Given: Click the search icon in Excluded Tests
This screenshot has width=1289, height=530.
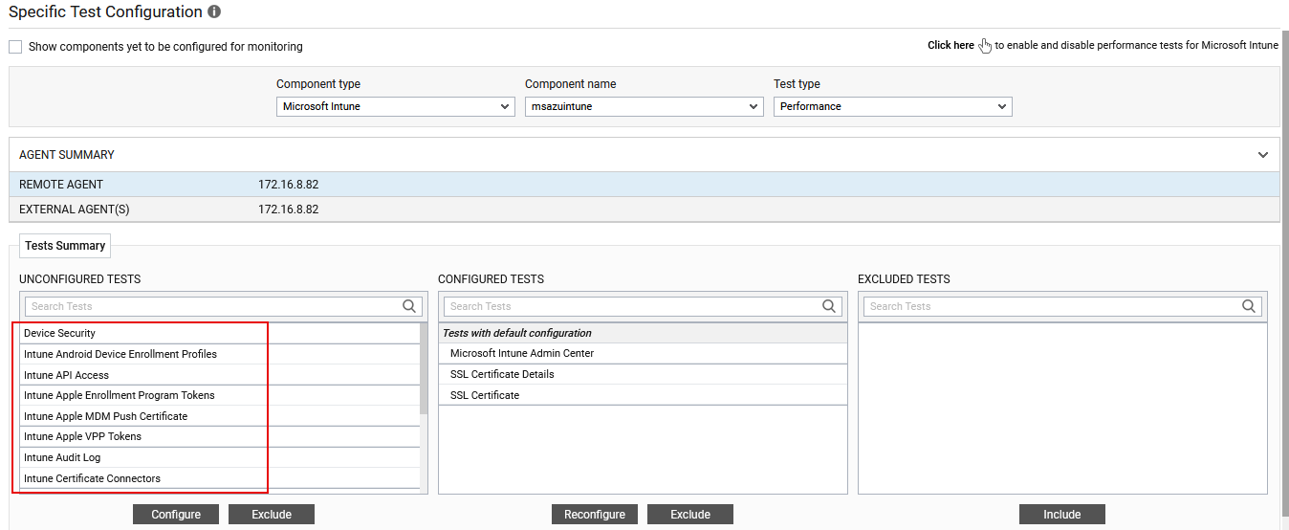Looking at the screenshot, I should click(x=1249, y=306).
